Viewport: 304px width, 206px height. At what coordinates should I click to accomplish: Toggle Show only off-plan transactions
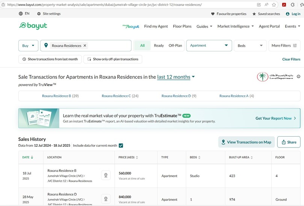click(x=113, y=59)
